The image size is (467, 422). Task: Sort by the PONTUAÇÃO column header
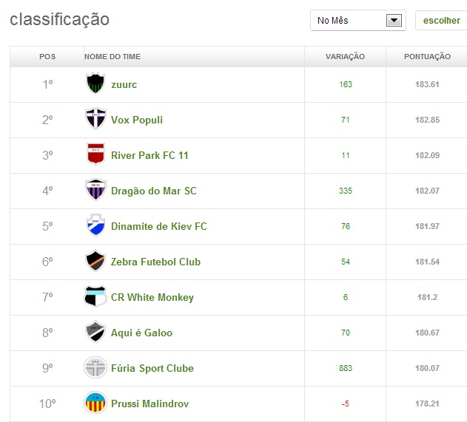click(427, 56)
